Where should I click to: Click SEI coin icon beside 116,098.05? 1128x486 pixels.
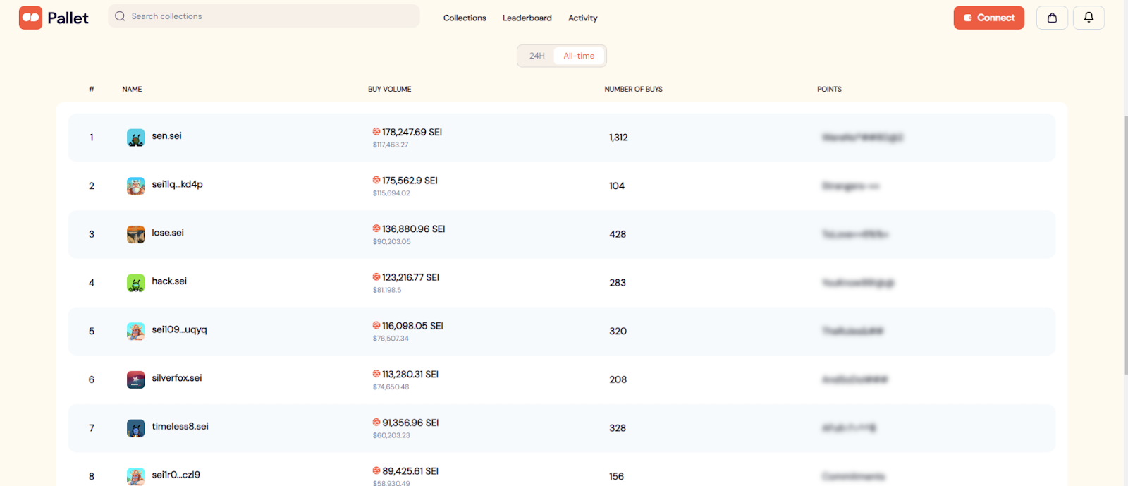coord(376,326)
